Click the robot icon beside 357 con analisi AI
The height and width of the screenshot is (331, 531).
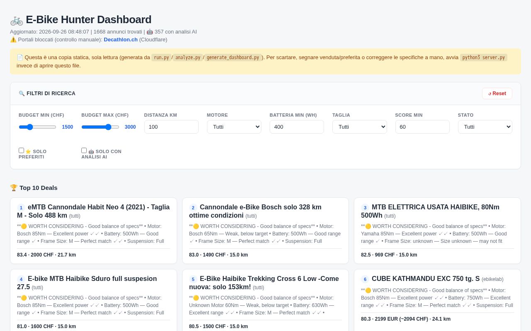(x=150, y=32)
